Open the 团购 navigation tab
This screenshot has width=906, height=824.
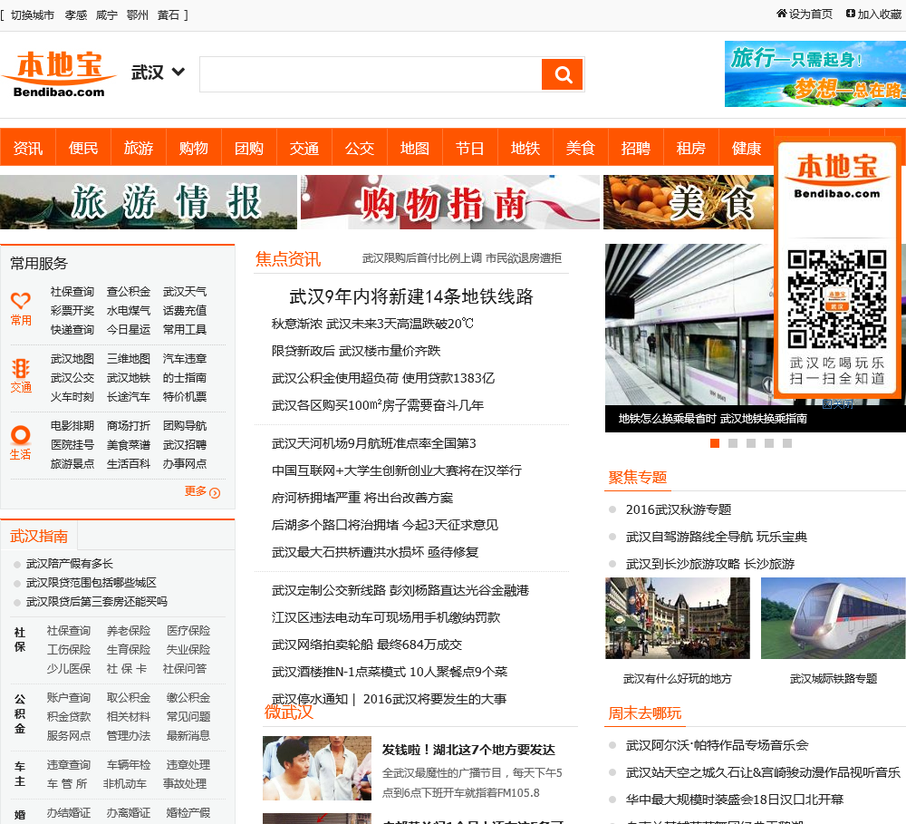coord(249,148)
